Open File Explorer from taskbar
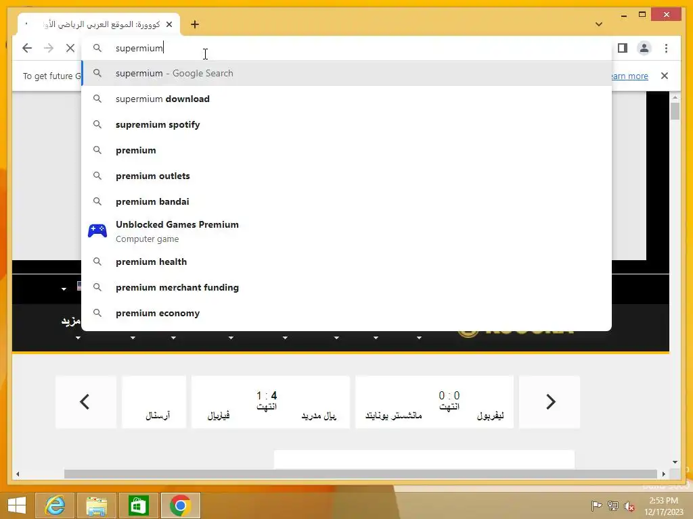Viewport: 693px width, 519px height. (x=96, y=505)
